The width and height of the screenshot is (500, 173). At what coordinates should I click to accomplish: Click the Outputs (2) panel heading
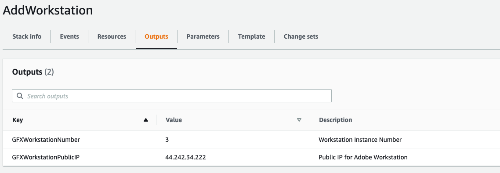33,72
